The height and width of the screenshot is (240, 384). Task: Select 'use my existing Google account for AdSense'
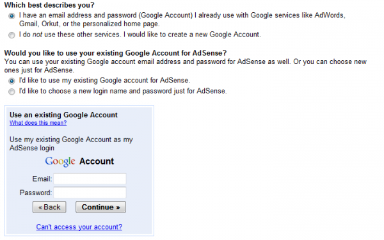coord(12,81)
